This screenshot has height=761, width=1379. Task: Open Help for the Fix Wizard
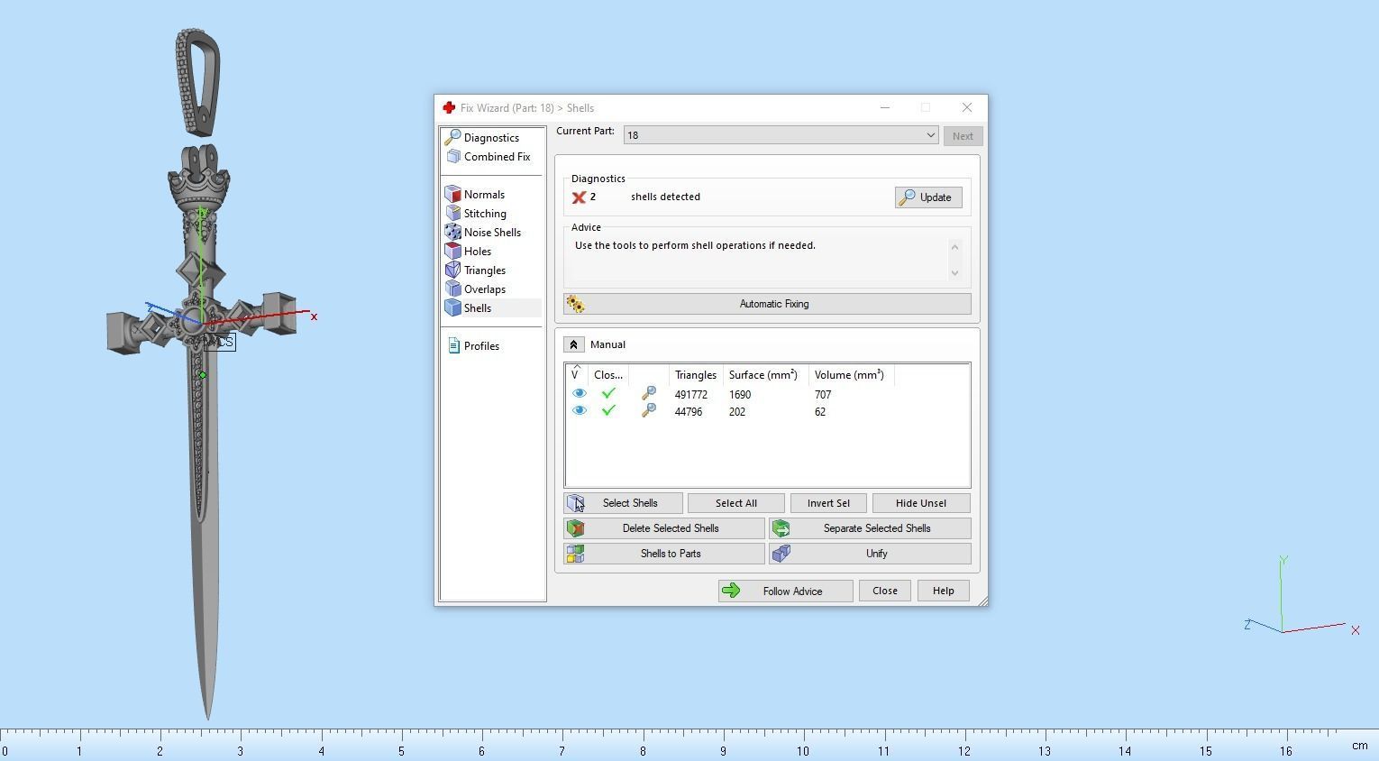pos(943,591)
